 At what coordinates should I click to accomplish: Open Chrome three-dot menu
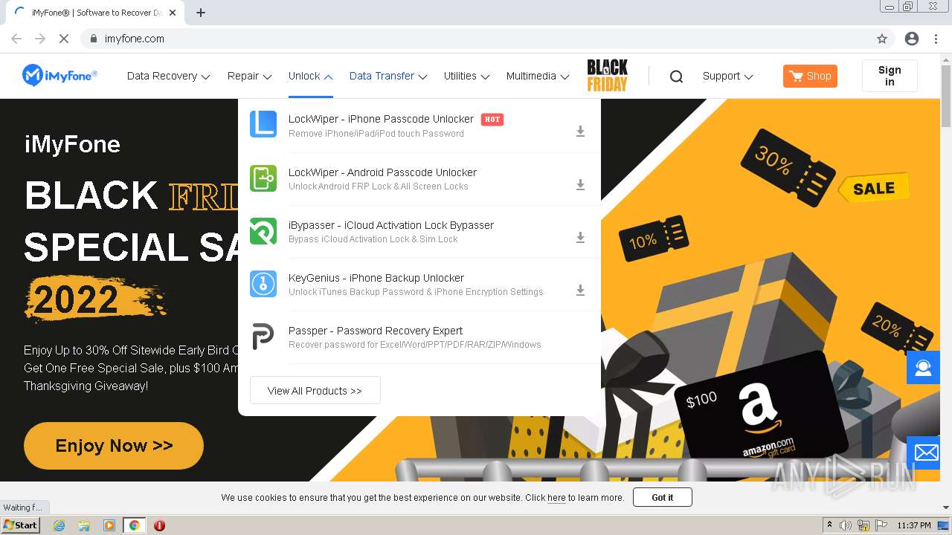tap(936, 39)
